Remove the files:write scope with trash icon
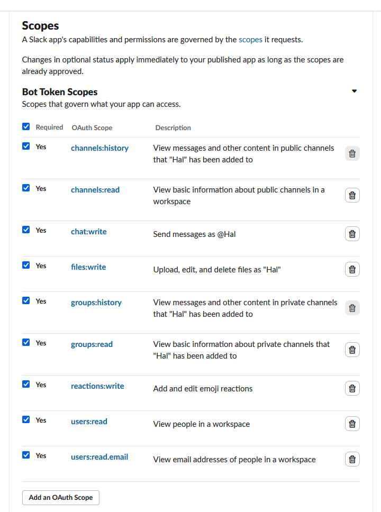Image resolution: width=381 pixels, height=512 pixels. [x=352, y=269]
